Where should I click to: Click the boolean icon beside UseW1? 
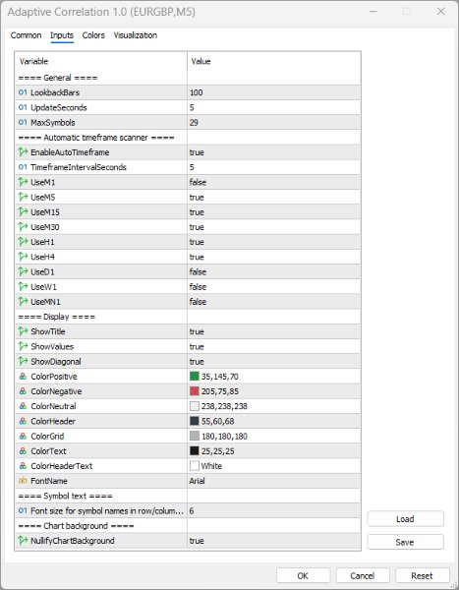click(23, 287)
